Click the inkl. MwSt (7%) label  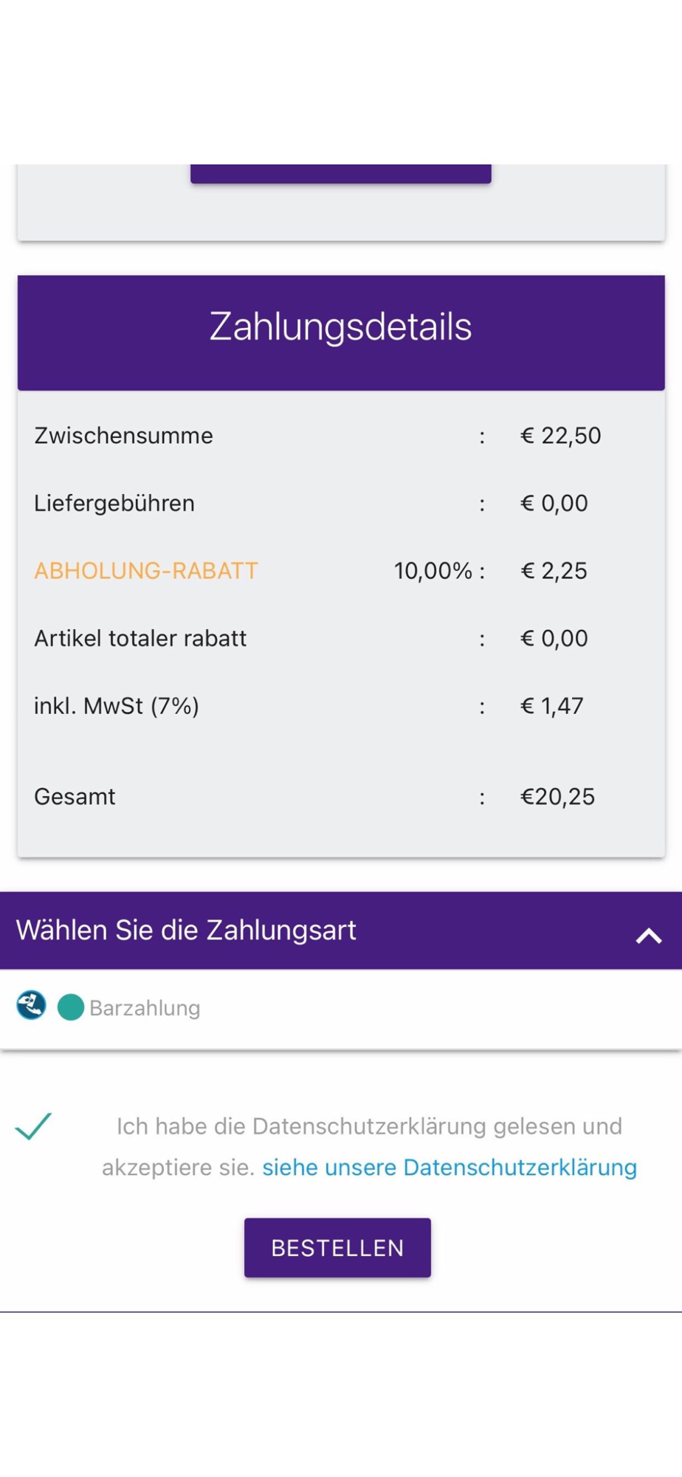pos(117,706)
